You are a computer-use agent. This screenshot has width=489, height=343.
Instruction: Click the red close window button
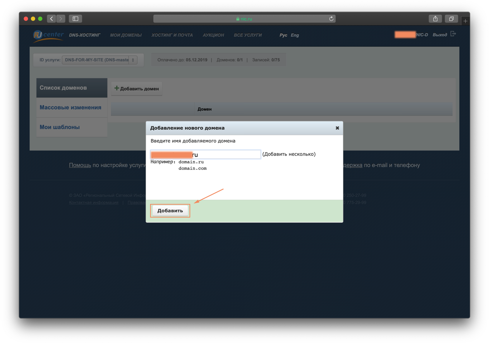[26, 19]
